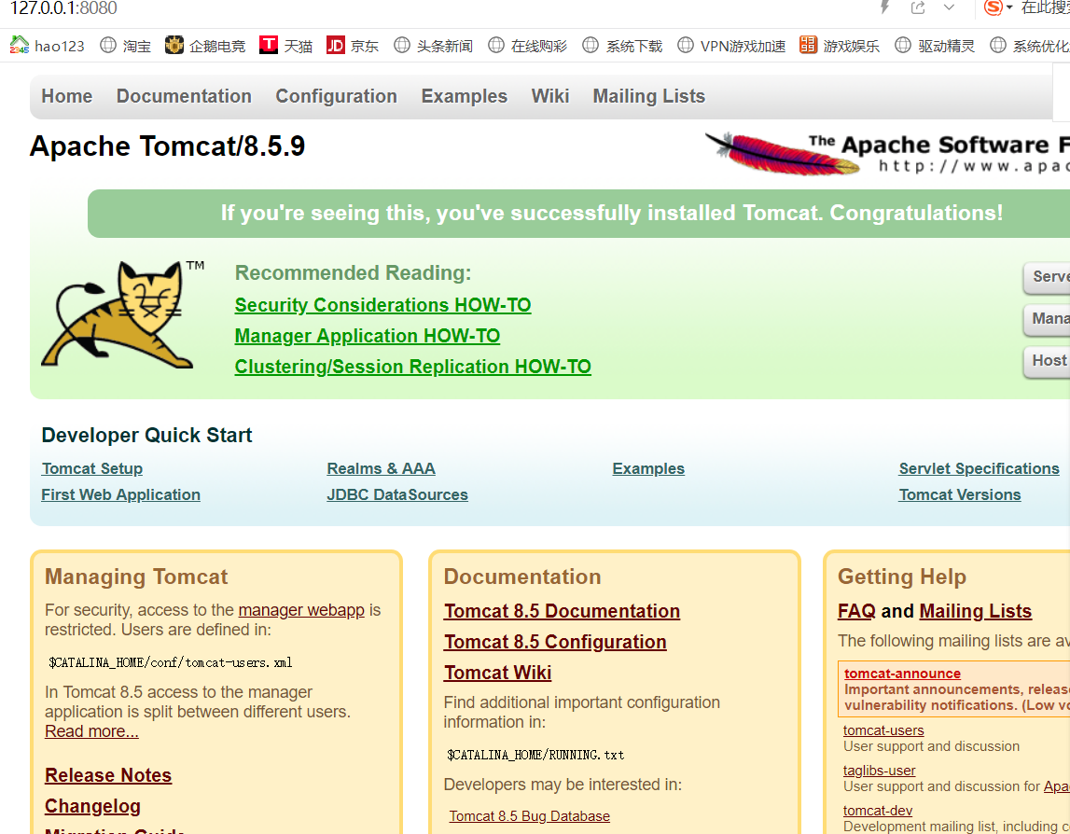The image size is (1070, 834).
Task: Open Tomcat 8.5 Configuration link
Action: click(555, 642)
